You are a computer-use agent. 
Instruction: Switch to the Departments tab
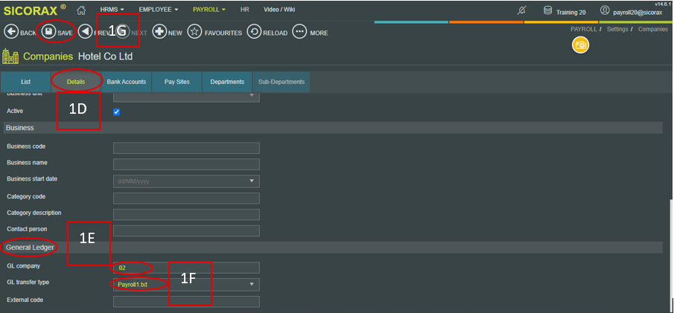click(227, 82)
